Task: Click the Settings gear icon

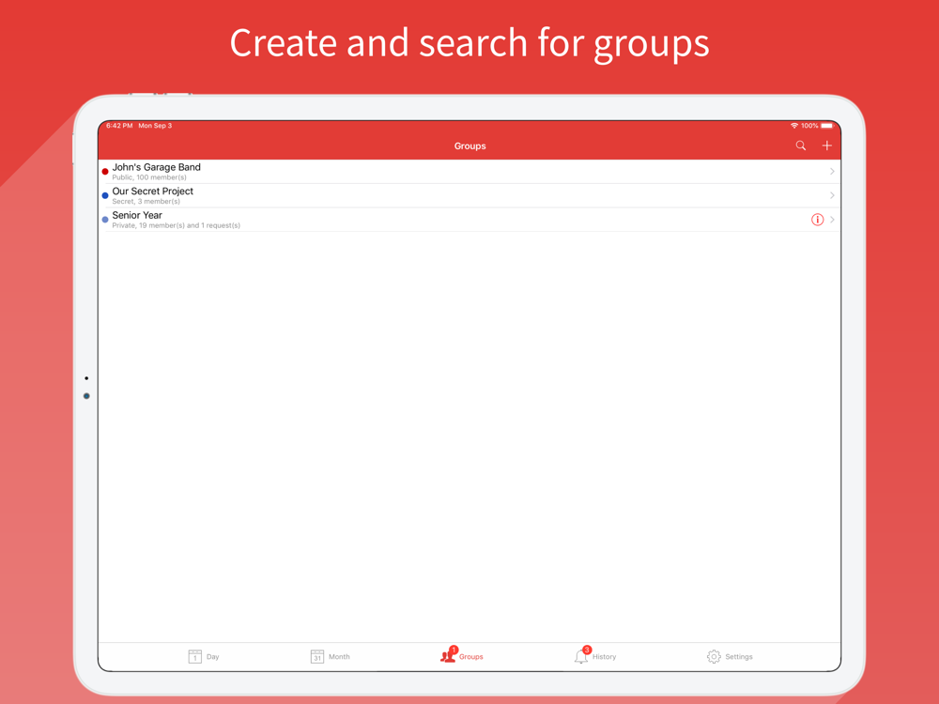Action: tap(714, 657)
